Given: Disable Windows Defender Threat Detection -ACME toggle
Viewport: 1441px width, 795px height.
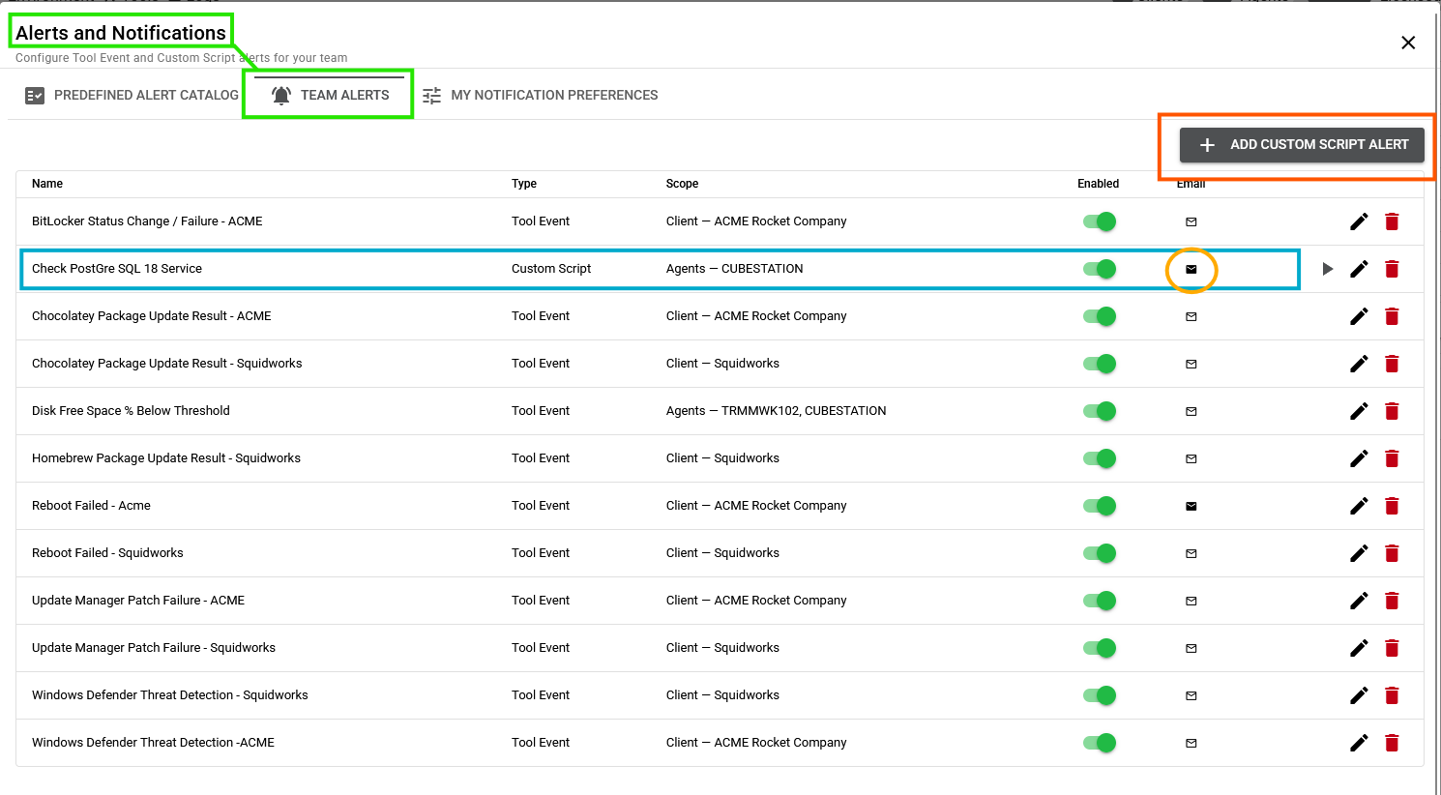Looking at the screenshot, I should point(1100,743).
